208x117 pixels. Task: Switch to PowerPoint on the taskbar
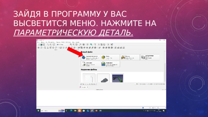click(x=96, y=110)
